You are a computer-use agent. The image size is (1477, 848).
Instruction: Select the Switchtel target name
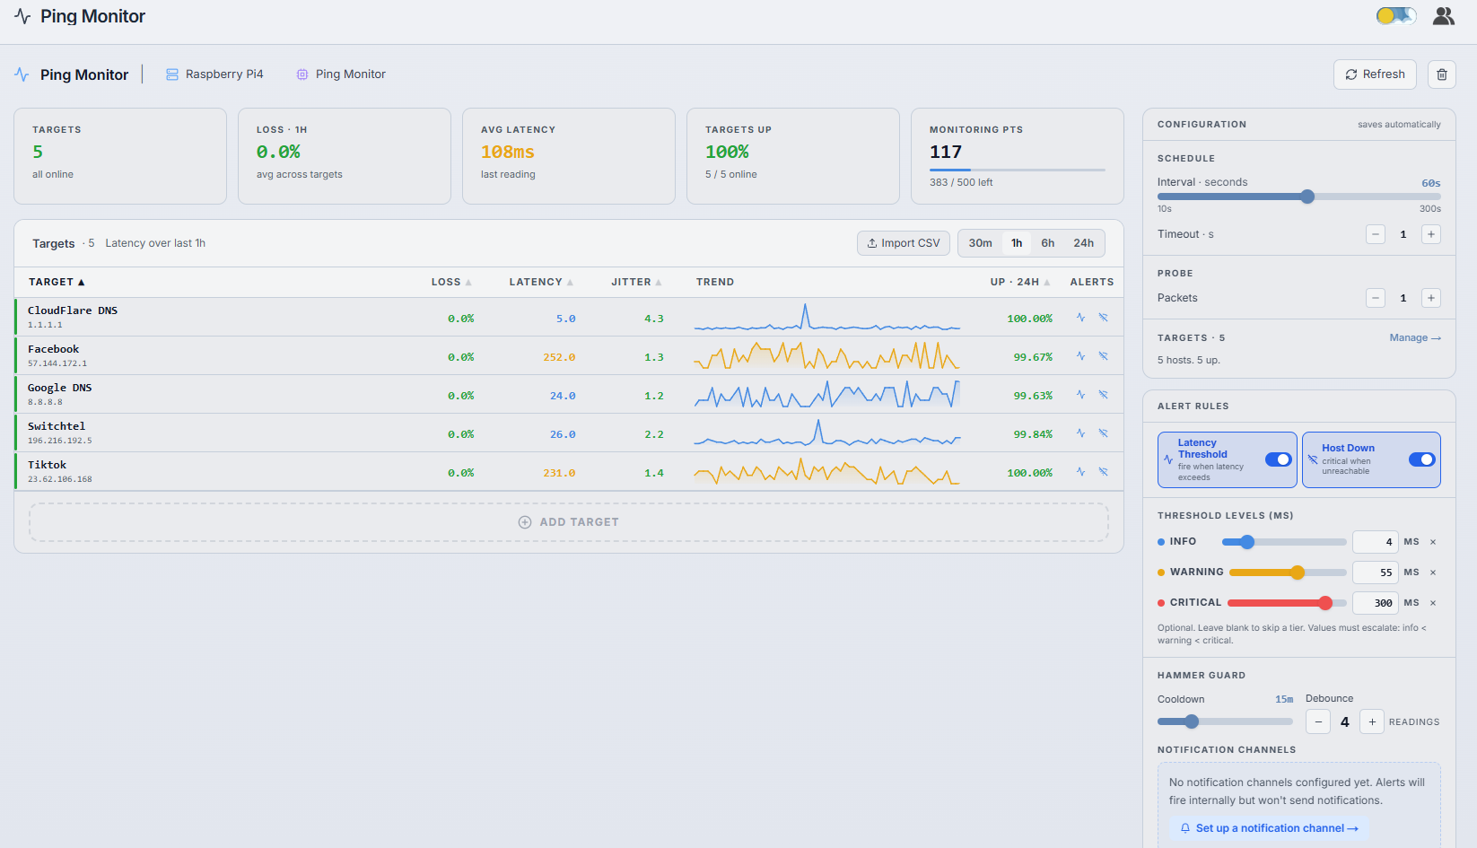tap(57, 426)
